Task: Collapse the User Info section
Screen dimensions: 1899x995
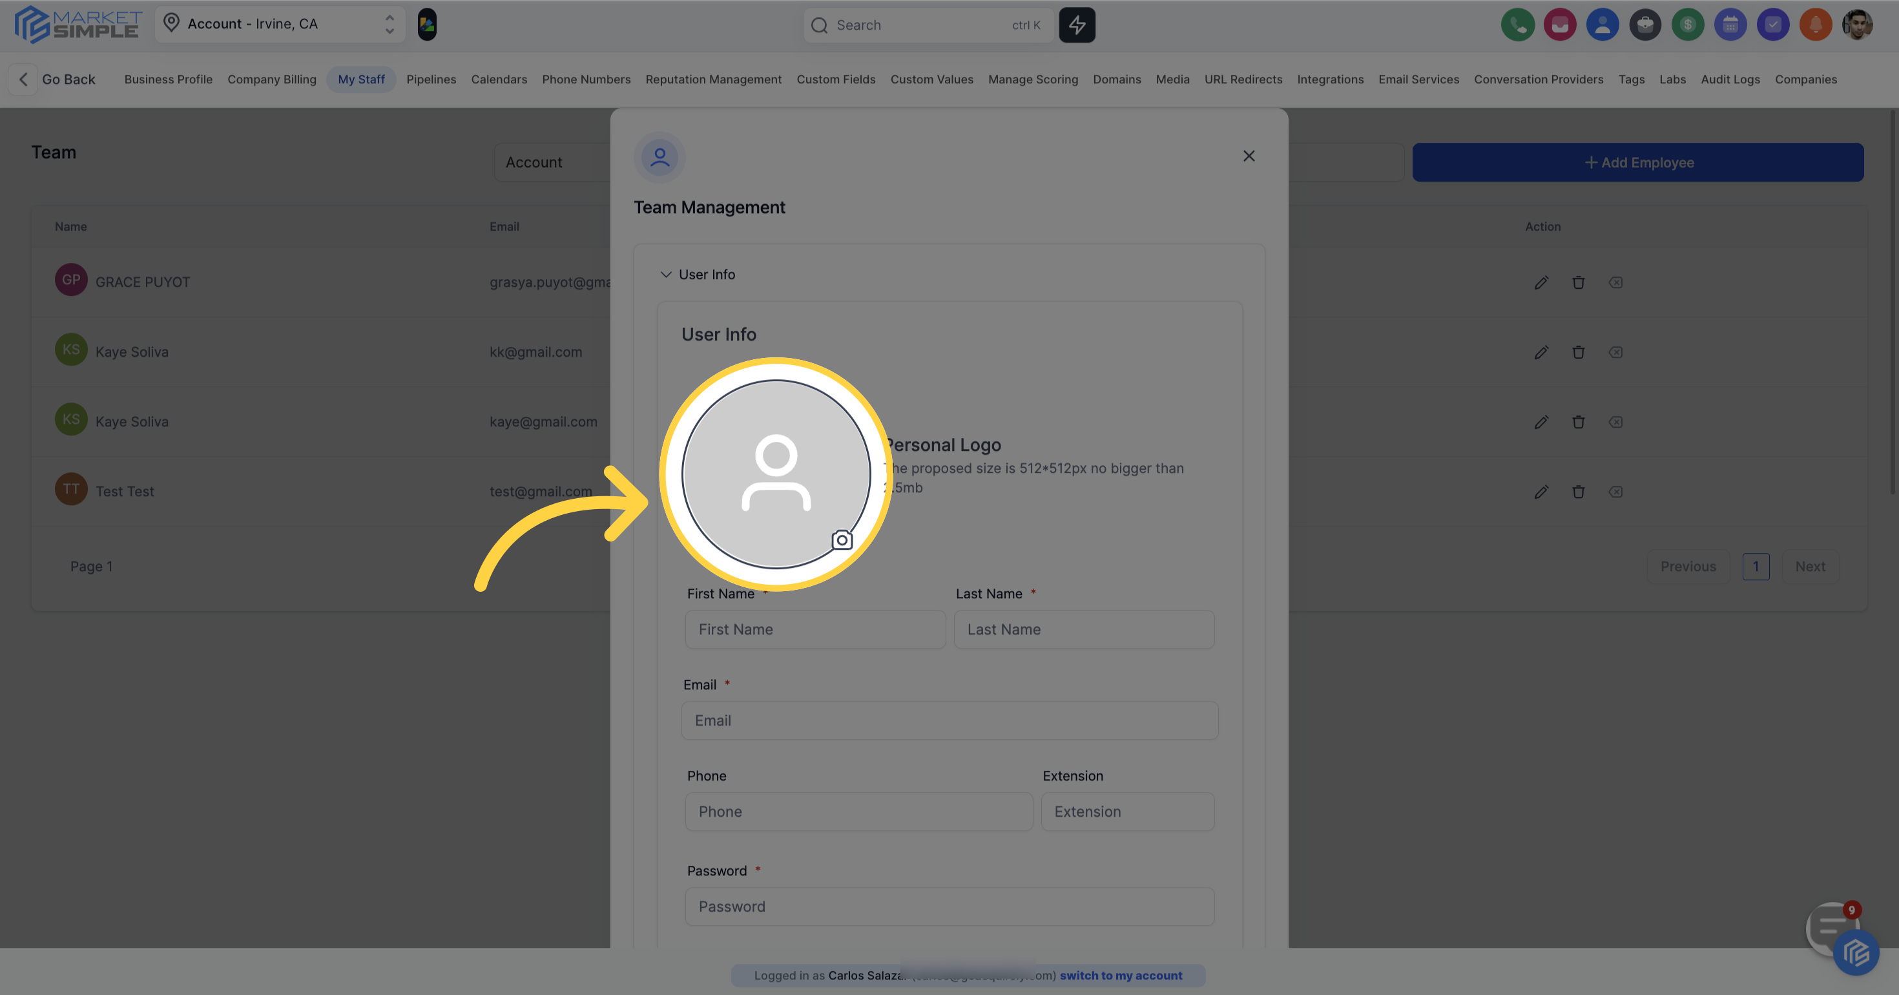Action: coord(666,274)
